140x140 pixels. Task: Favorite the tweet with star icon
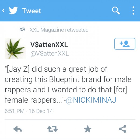[x=87, y=129]
